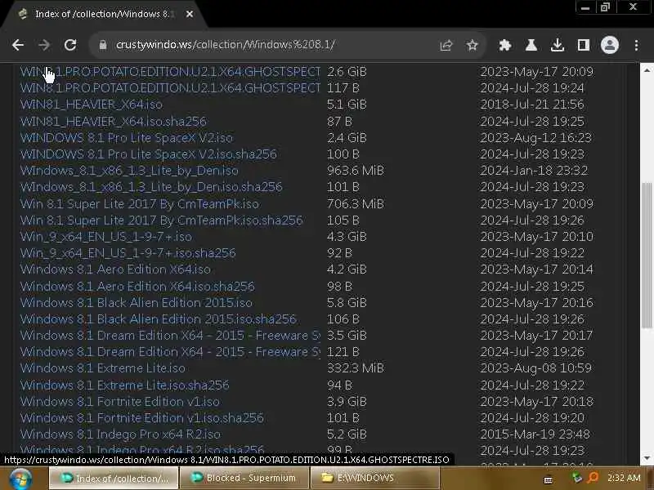
Task: View site security lock info
Action: coord(103,45)
